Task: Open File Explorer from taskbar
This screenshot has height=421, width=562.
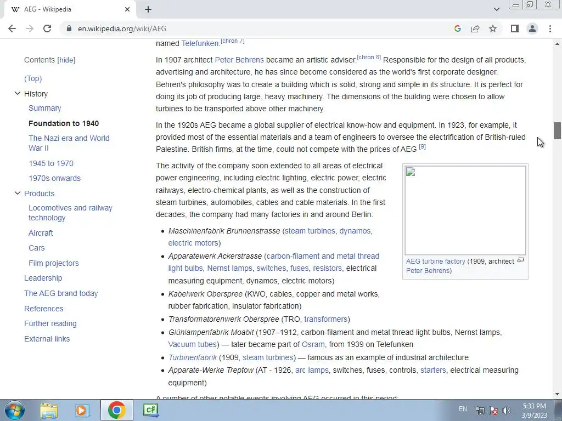Action: [x=49, y=410]
